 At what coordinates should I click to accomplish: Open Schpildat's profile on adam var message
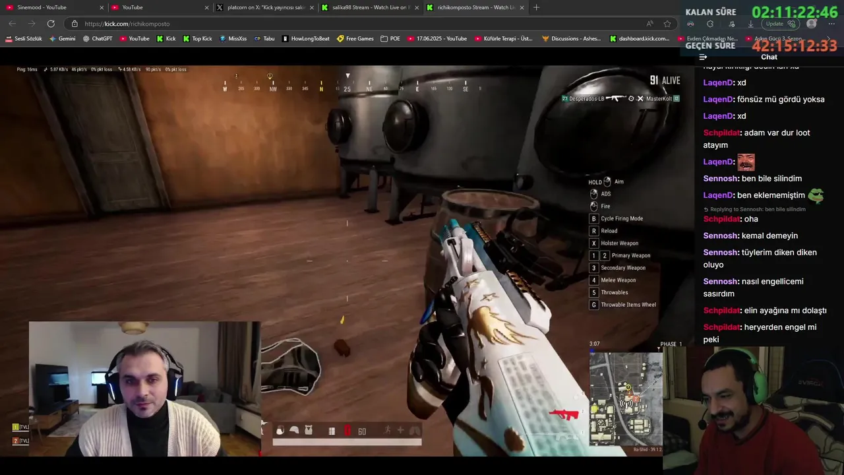[721, 133]
